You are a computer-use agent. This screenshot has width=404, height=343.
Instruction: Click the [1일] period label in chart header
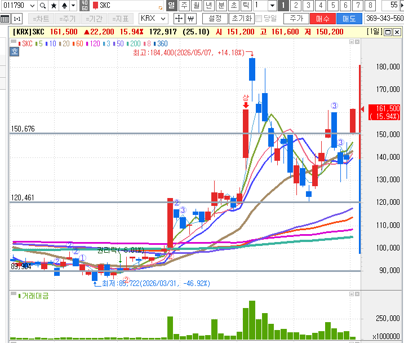[x=375, y=32]
